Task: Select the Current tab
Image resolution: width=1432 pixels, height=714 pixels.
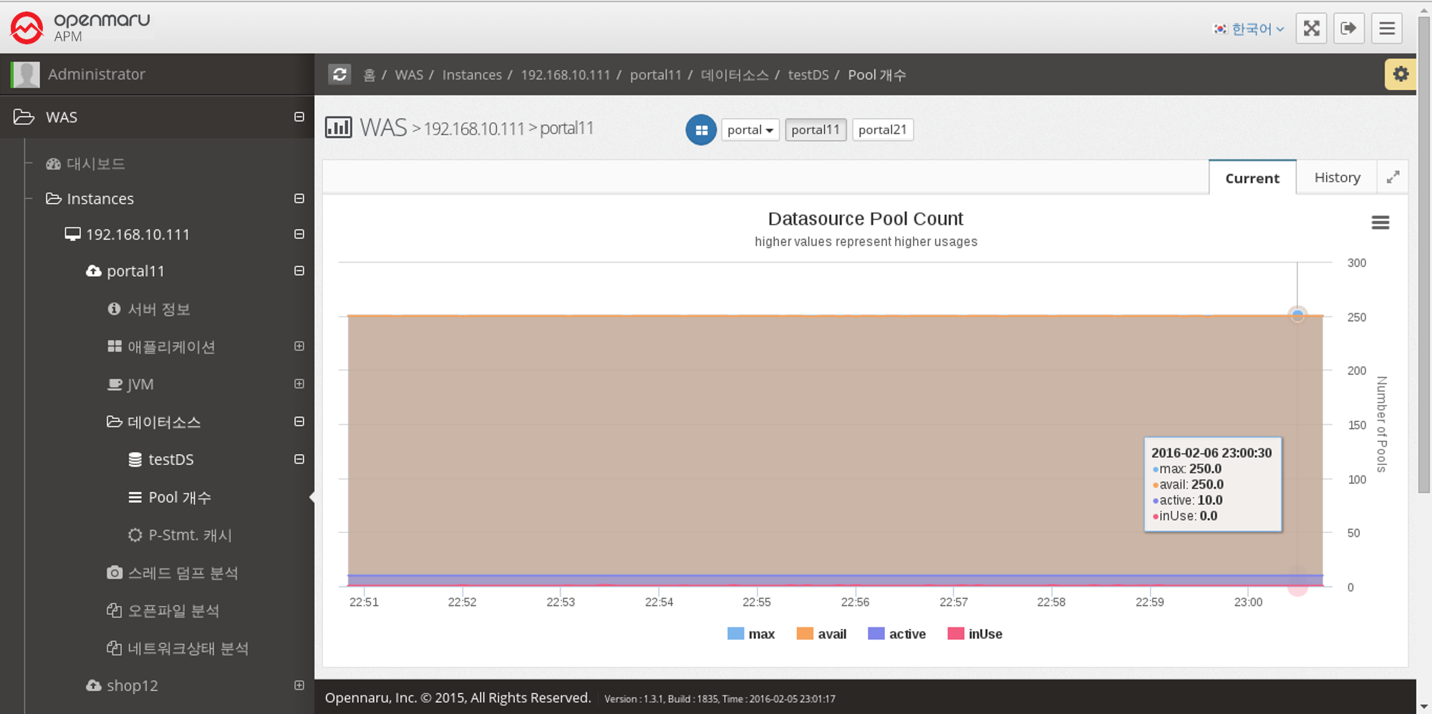Action: click(x=1252, y=178)
